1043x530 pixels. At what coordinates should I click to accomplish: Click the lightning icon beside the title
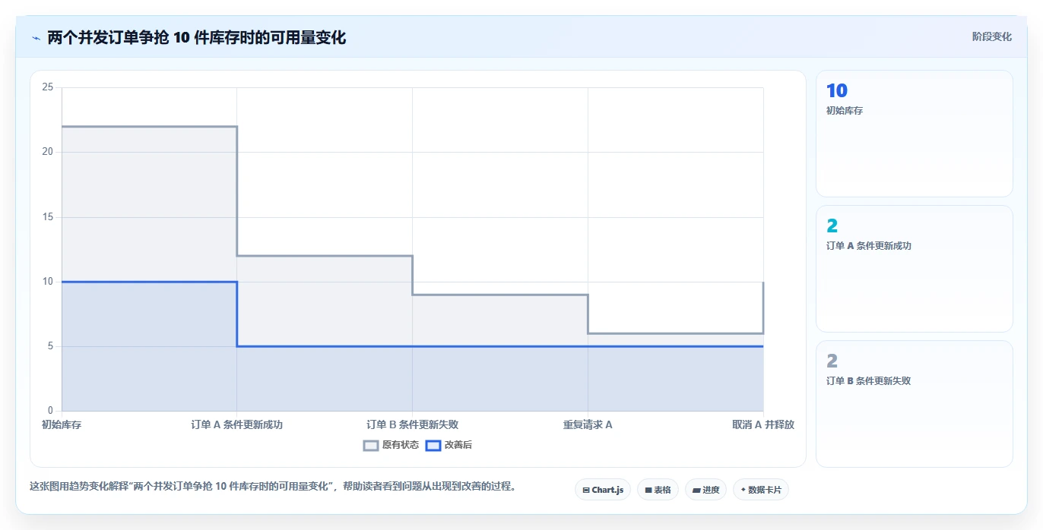[36, 38]
